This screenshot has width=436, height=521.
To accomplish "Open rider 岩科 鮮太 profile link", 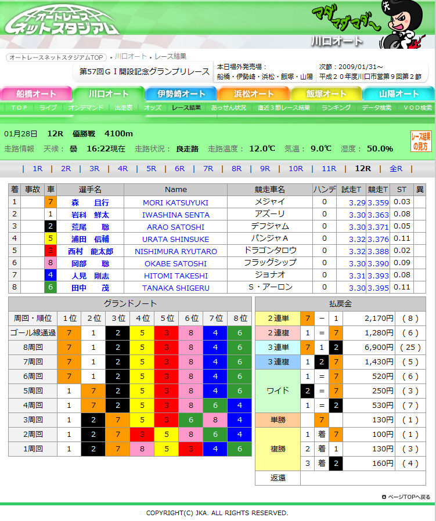I will point(90,215).
